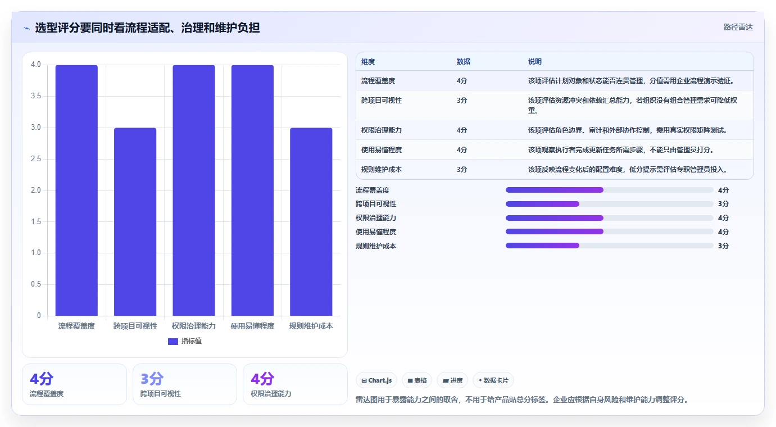Click the 表格 tag pill
This screenshot has width=776, height=427.
417,380
